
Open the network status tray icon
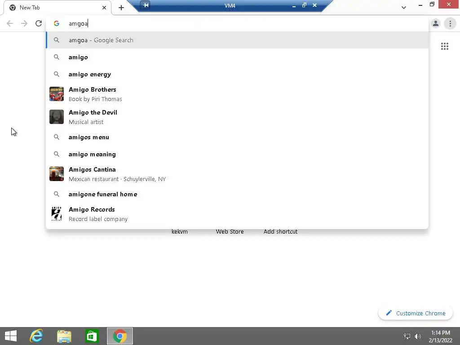point(407,336)
